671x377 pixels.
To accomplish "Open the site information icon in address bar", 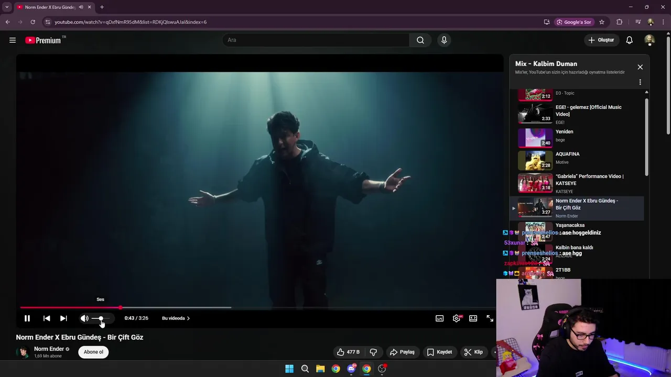I will click(47, 22).
